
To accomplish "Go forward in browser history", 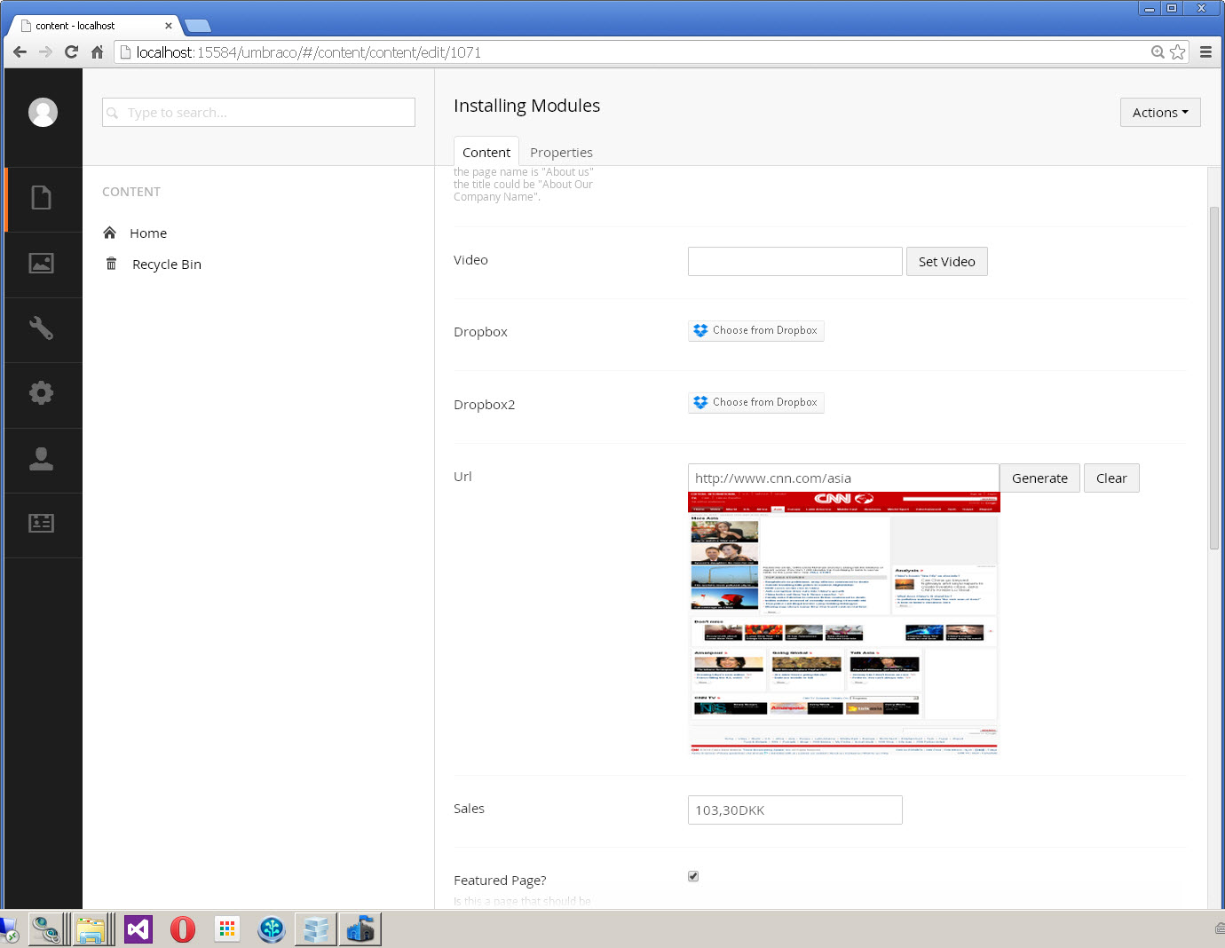I will click(x=46, y=52).
